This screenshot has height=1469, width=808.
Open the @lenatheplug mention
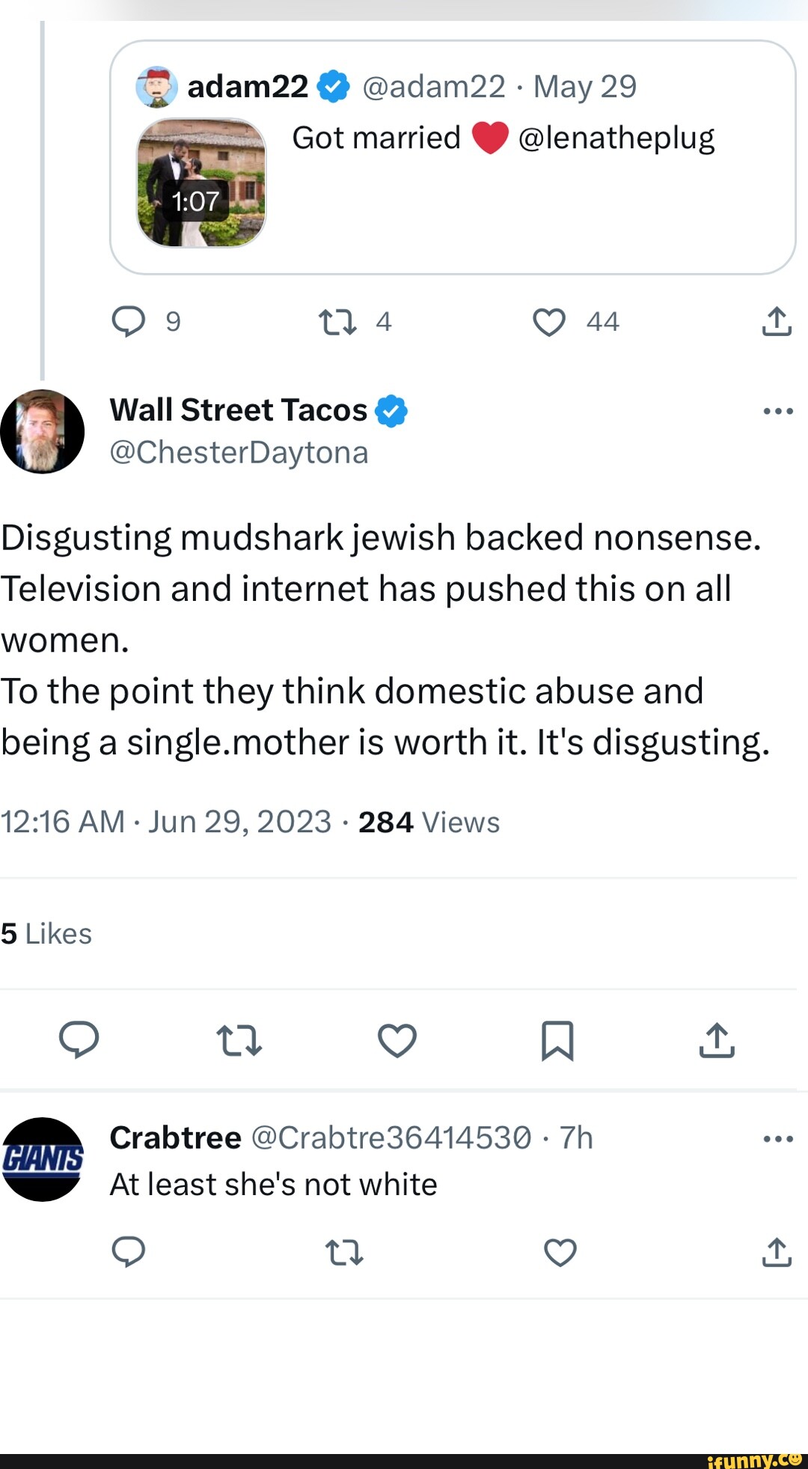[x=616, y=138]
